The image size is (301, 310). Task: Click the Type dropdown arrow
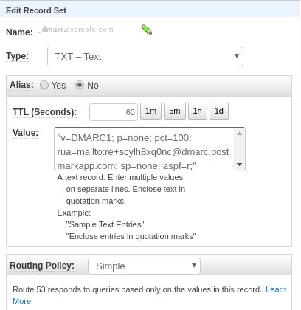tap(237, 56)
